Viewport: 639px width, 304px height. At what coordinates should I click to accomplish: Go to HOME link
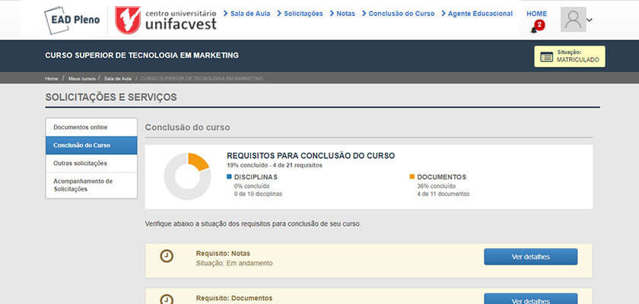click(x=537, y=14)
